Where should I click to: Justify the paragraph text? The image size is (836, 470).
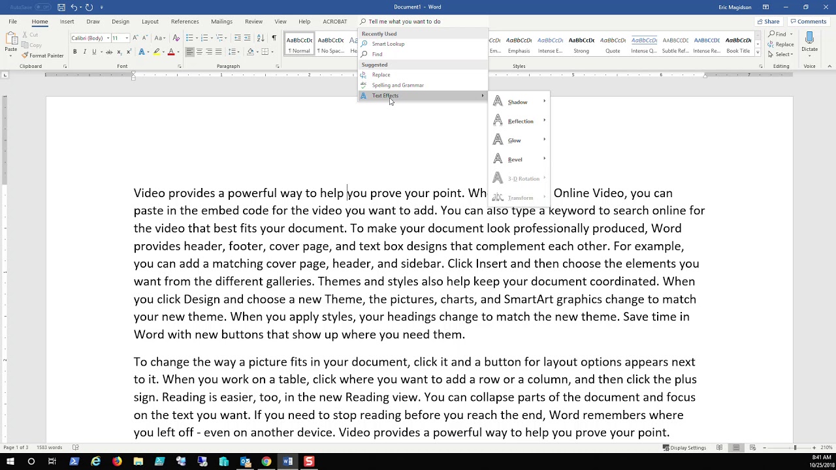point(219,52)
